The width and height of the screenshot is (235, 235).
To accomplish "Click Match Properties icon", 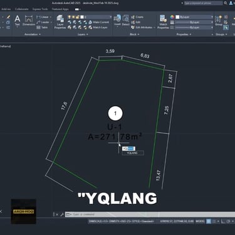I will 164,21.
